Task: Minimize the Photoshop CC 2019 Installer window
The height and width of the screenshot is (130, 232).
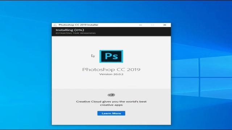Action: point(141,25)
